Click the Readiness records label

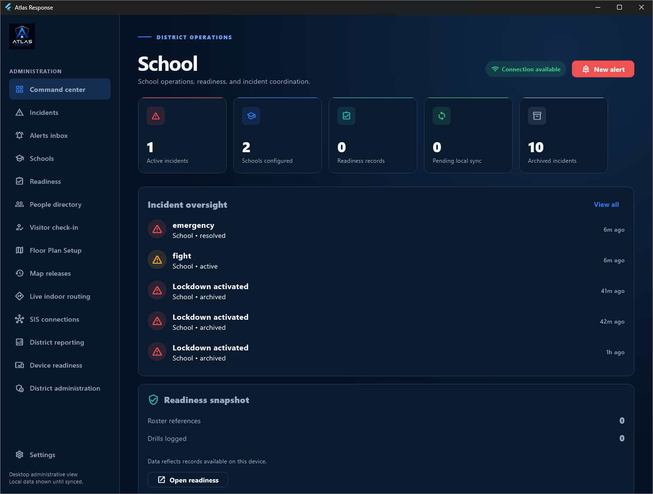pyautogui.click(x=361, y=161)
